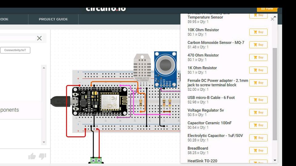The image size is (296, 166).
Task: Buy the Female DC Power adapter
Action: coord(258,83)
